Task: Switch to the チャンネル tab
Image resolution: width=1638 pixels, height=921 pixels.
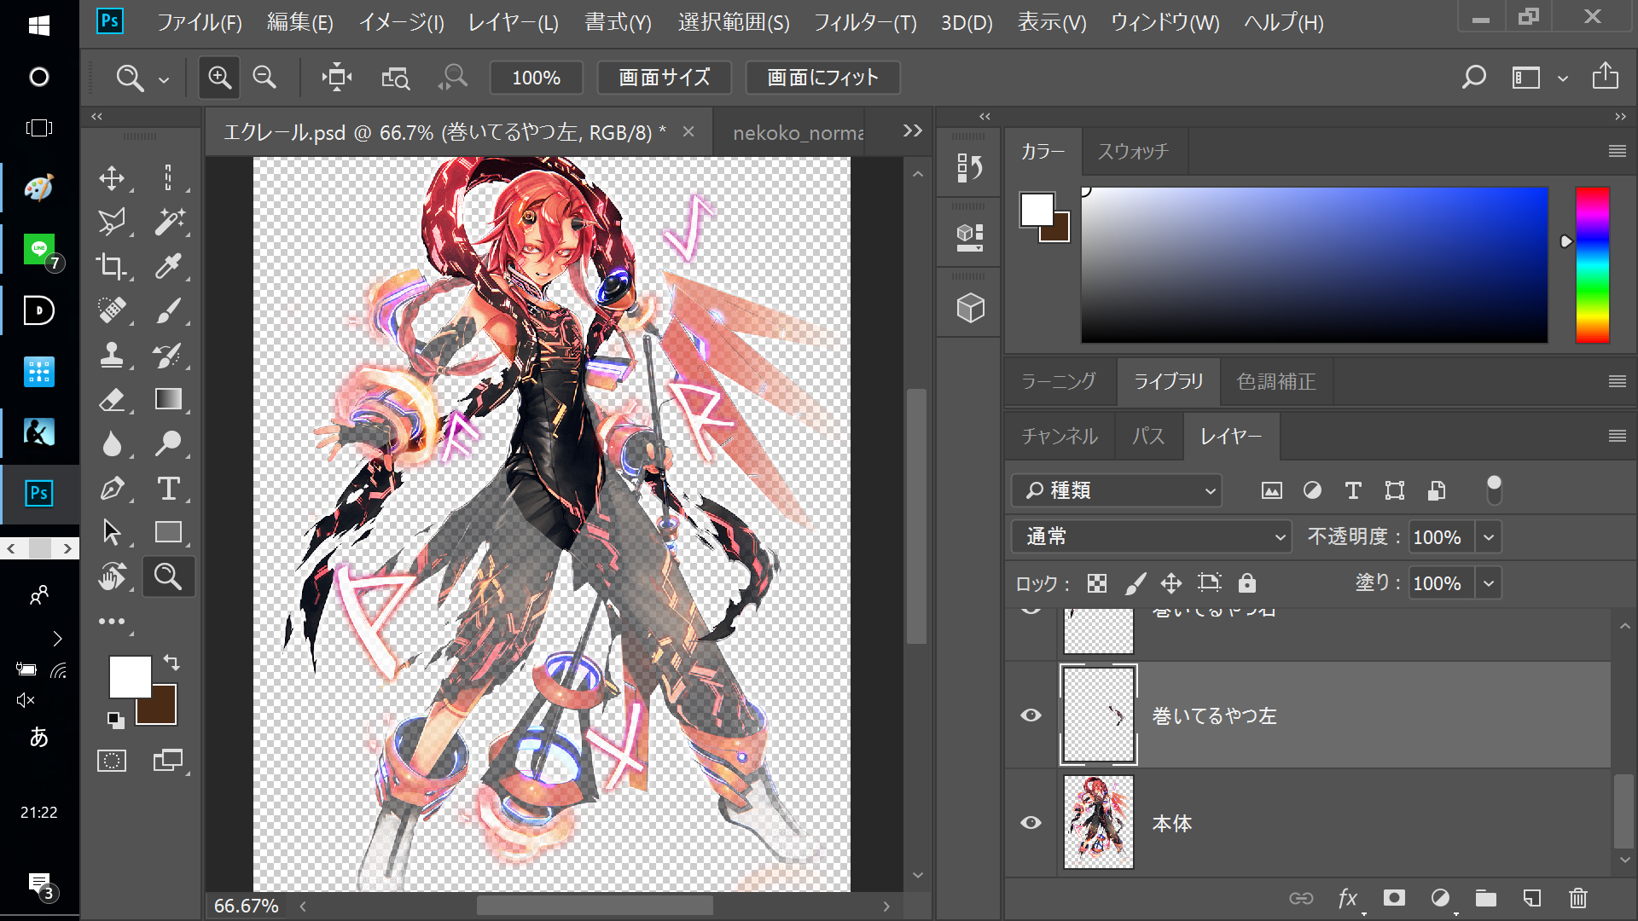Action: pyautogui.click(x=1060, y=436)
